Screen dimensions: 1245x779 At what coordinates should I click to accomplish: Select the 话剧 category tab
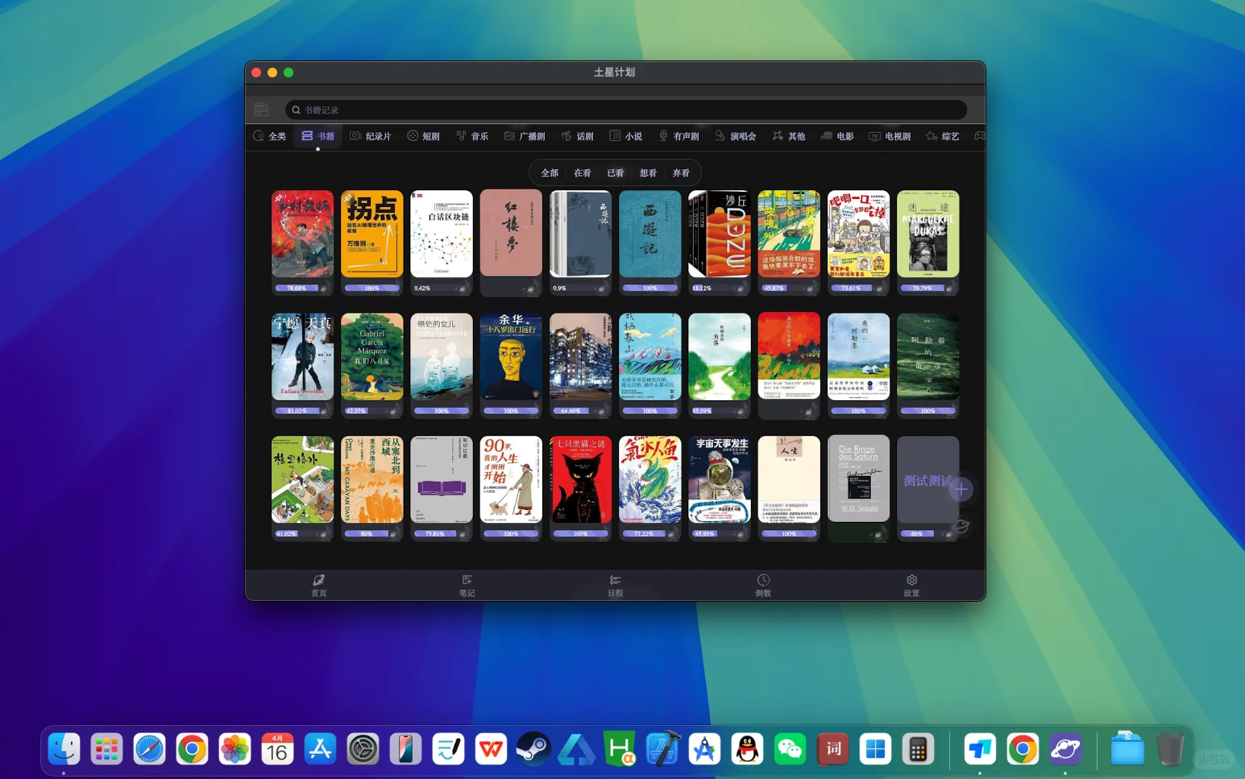click(578, 136)
